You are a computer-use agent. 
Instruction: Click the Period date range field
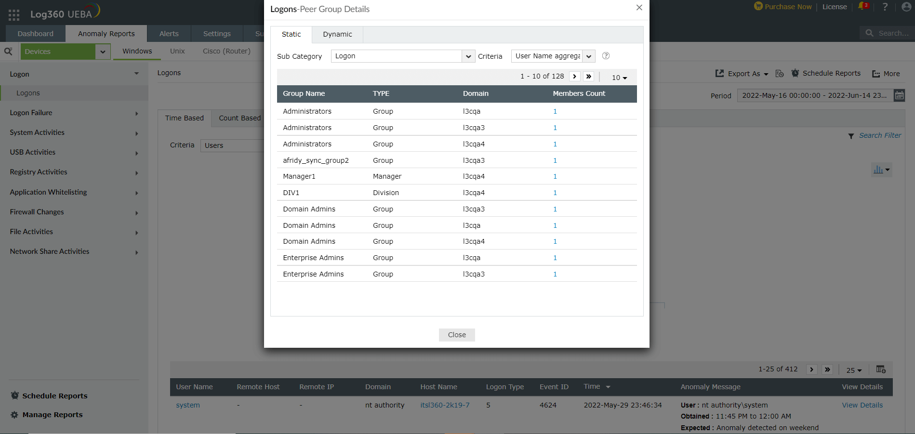pyautogui.click(x=814, y=95)
